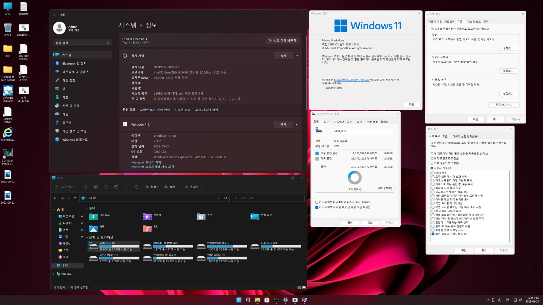Select the Defender Tools.exe desktop icon
This screenshot has height=305, width=543.
pyautogui.click(x=8, y=94)
